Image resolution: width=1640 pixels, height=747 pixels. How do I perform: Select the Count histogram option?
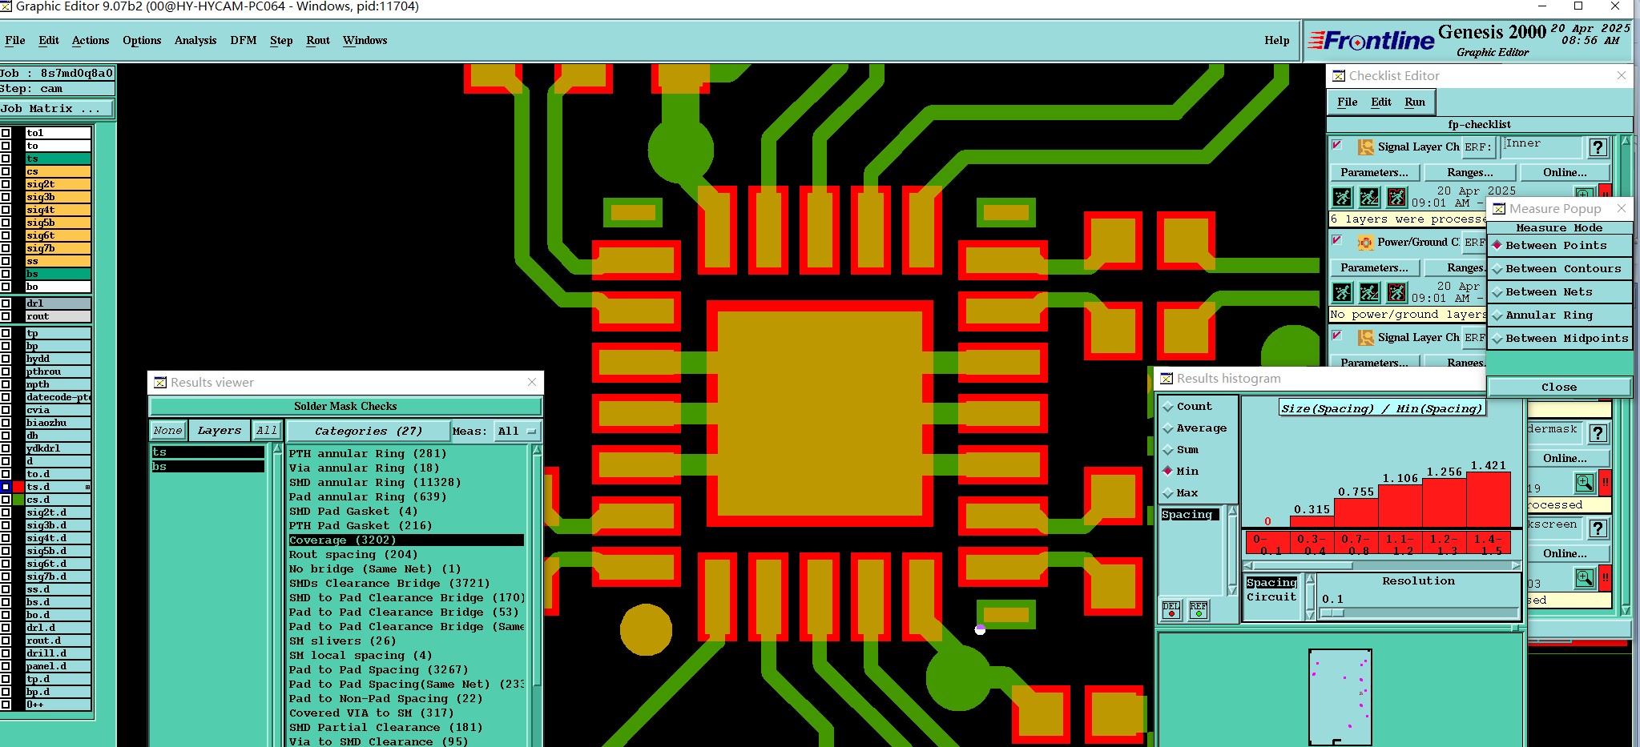click(x=1188, y=407)
